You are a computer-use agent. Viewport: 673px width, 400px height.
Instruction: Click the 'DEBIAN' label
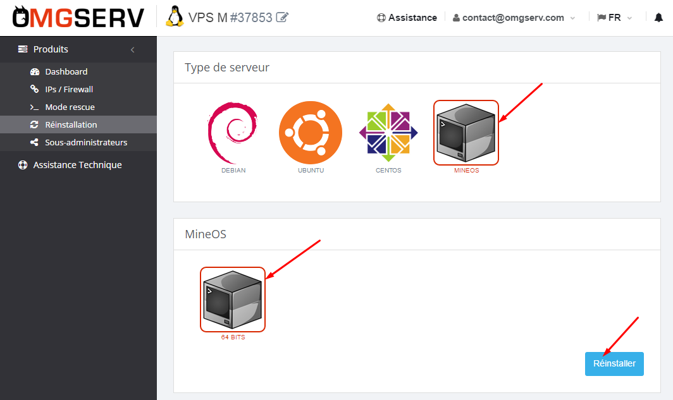[233, 170]
